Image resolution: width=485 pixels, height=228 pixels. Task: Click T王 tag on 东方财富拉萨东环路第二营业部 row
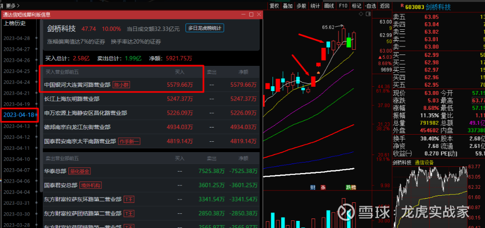pyautogui.click(x=128, y=199)
